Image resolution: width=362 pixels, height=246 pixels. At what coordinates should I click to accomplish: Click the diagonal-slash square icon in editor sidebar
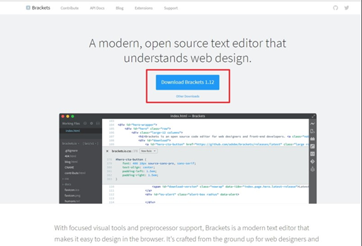312,146
